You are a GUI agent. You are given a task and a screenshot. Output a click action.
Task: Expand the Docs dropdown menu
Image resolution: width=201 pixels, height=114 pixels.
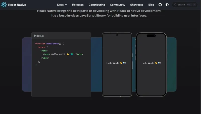click(62, 5)
